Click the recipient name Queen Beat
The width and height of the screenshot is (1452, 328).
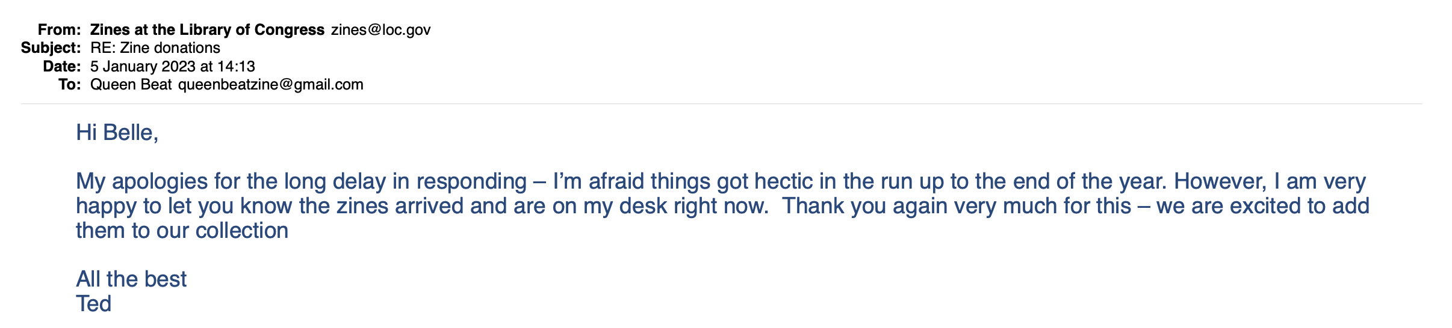click(131, 85)
